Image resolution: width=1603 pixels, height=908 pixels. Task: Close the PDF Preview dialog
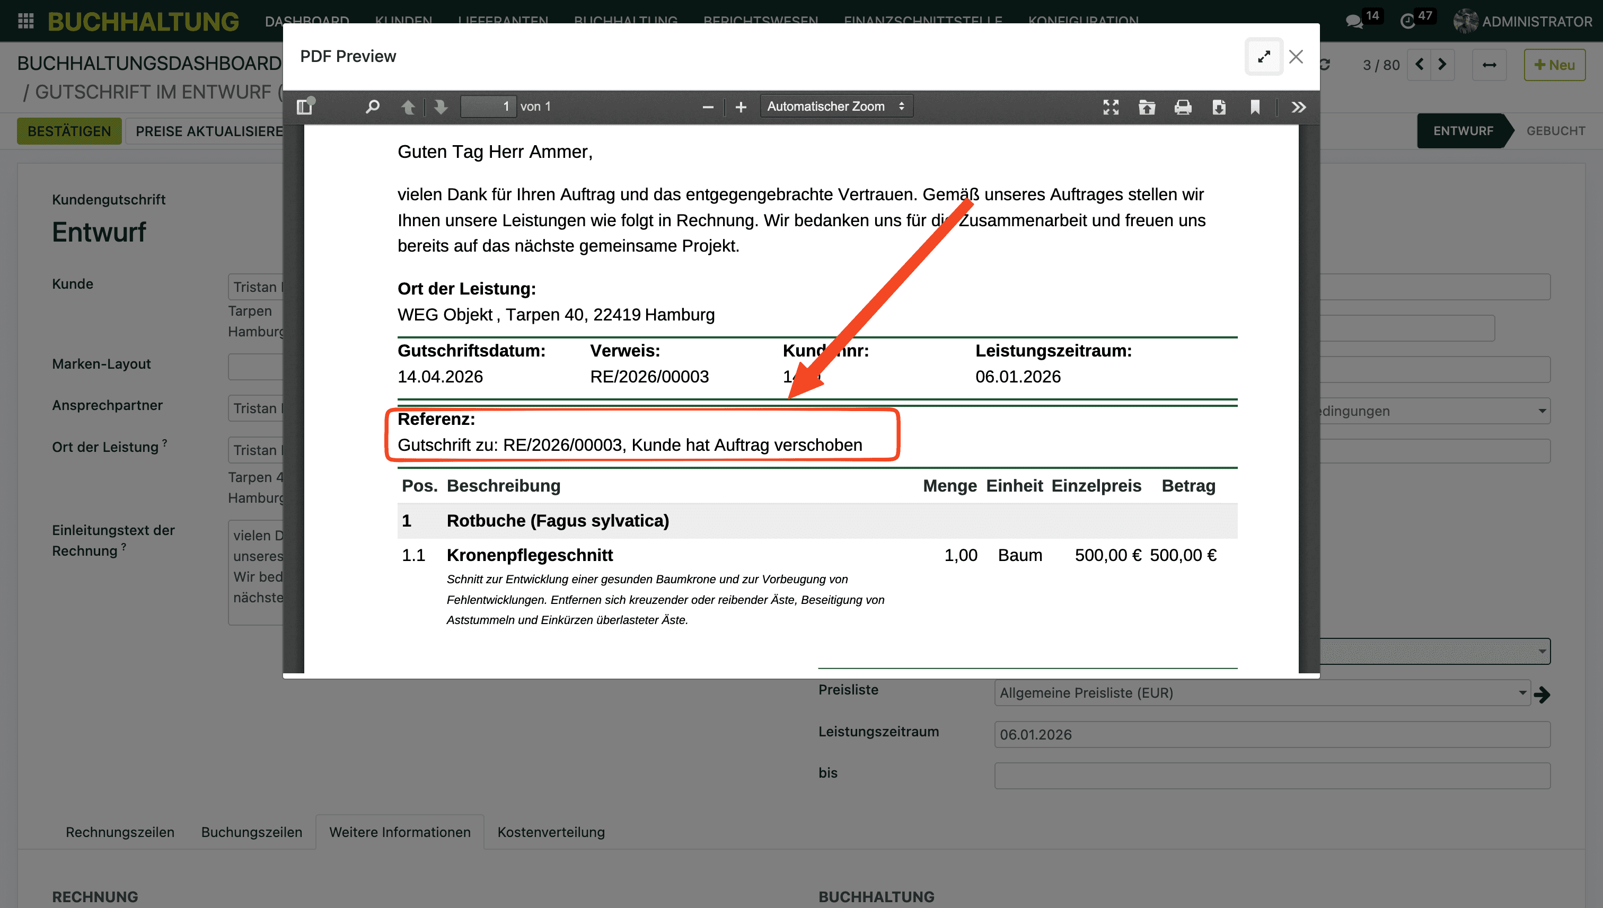click(1296, 57)
